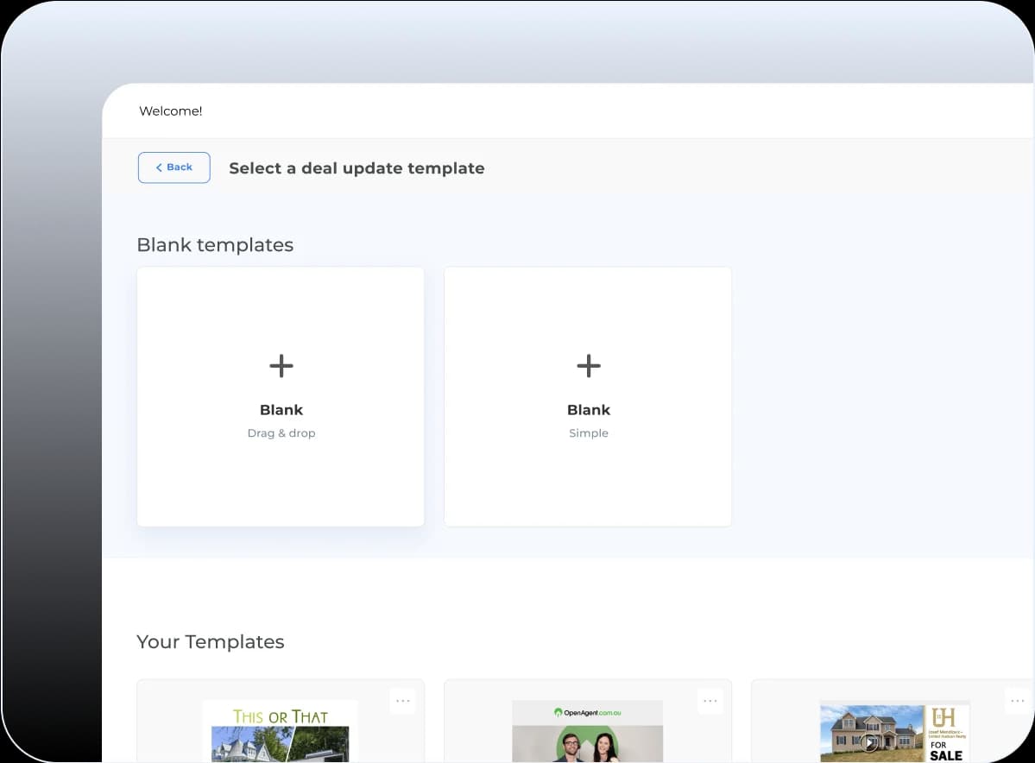This screenshot has height=763, width=1035.
Task: Expand more options on For Sale template
Action: (1017, 701)
